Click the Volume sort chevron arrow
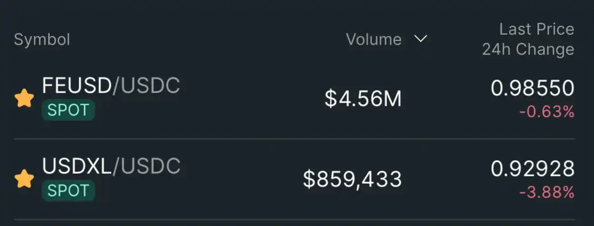The width and height of the screenshot is (594, 226). click(421, 39)
